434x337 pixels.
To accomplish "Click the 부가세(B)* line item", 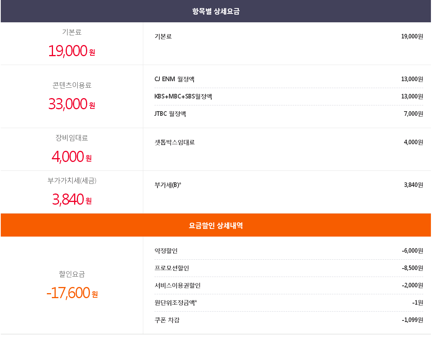I will click(x=167, y=185).
